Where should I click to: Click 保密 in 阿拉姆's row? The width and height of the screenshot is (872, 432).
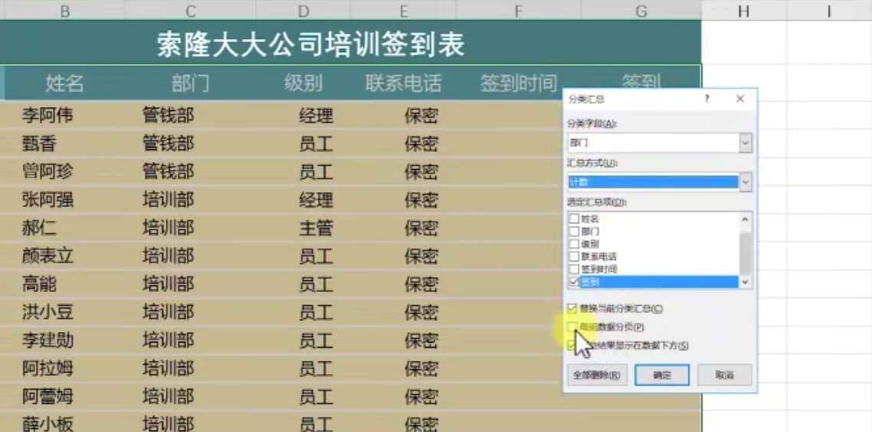coord(421,368)
